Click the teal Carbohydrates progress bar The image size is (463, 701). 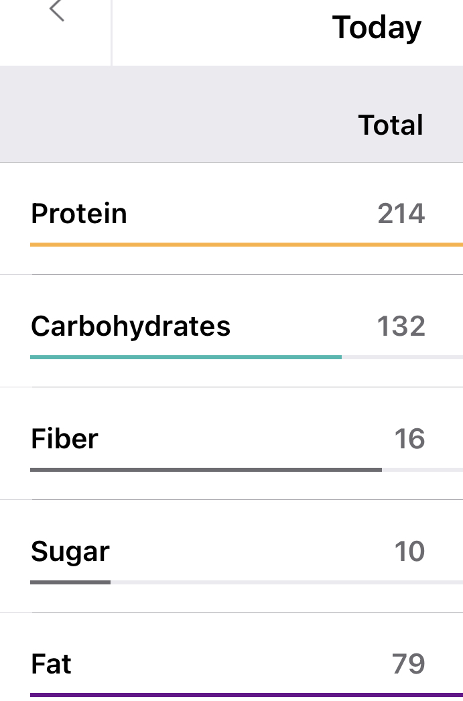tap(186, 357)
